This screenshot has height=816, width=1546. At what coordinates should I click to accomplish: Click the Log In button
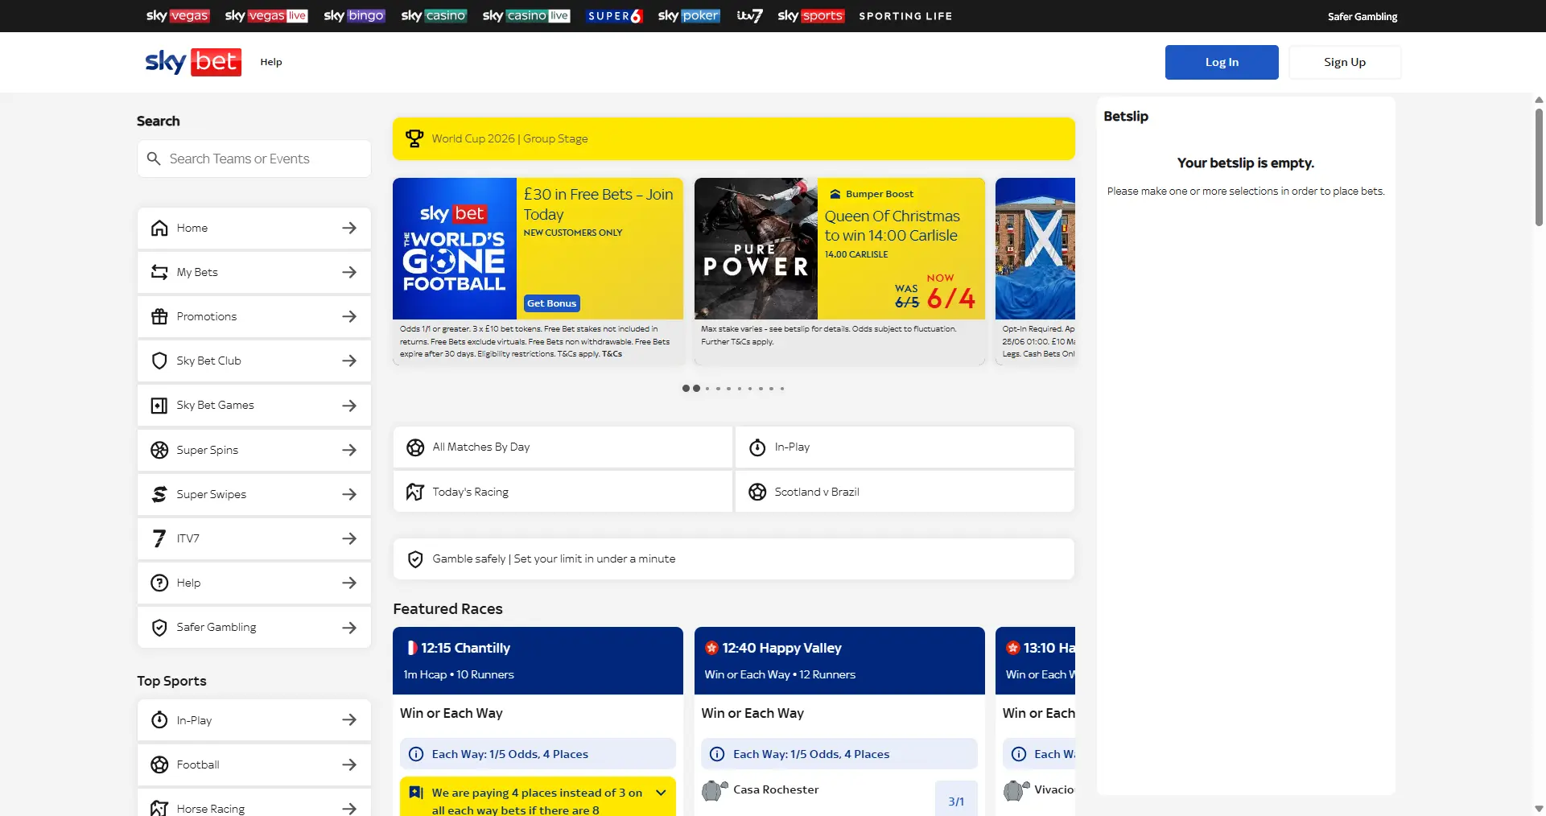[1222, 62]
